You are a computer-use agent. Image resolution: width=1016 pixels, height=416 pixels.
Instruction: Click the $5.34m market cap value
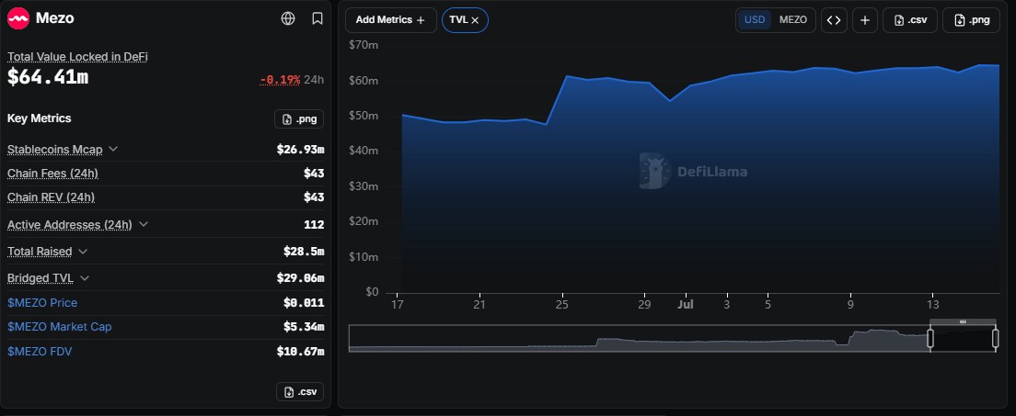[x=304, y=327]
